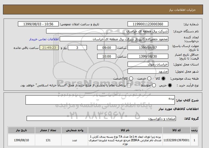Click the request creator field محمود جعفرزاده
Screen dimensions: 209x148
pyautogui.click(x=114, y=39)
